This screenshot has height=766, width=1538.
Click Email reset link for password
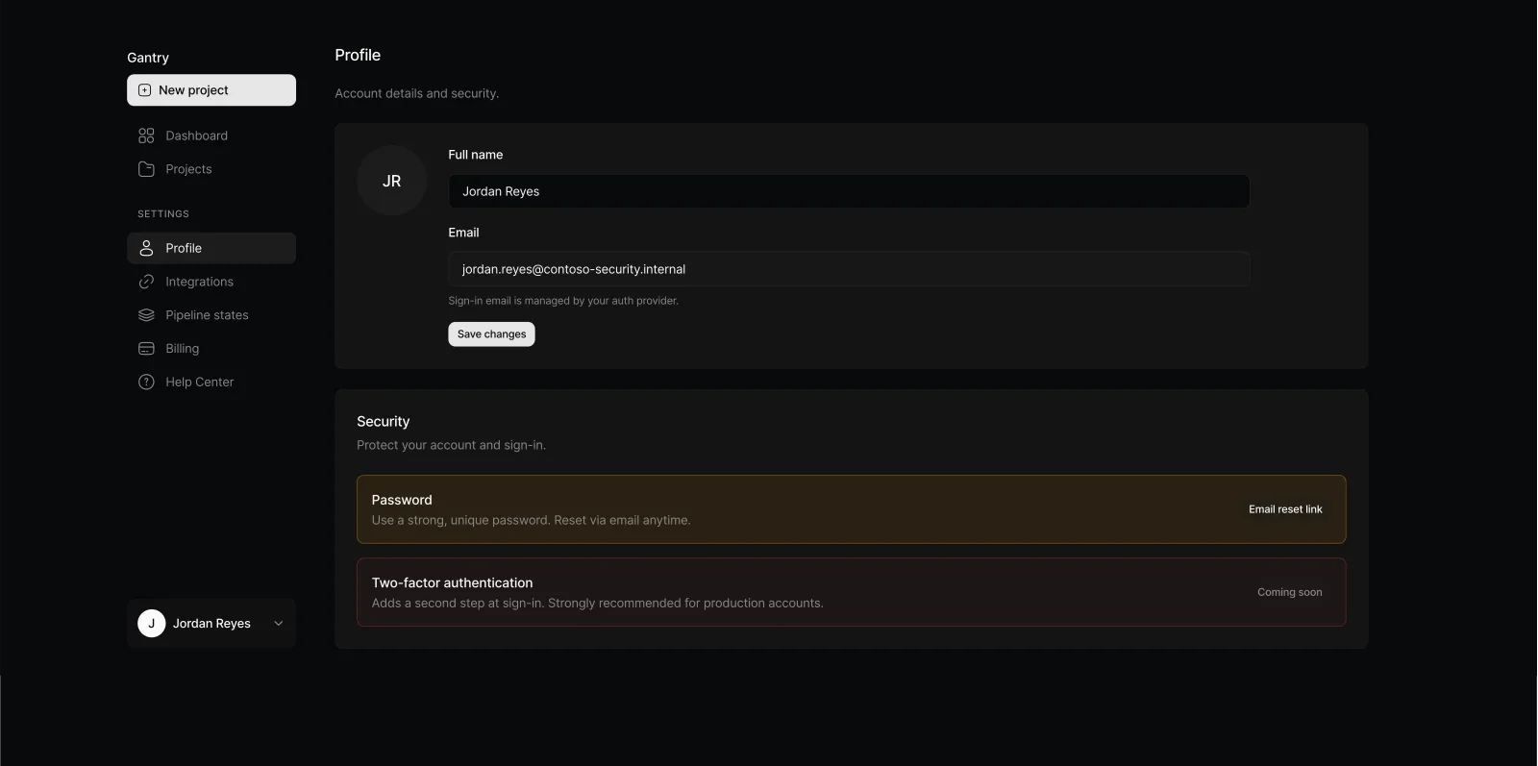tap(1285, 509)
